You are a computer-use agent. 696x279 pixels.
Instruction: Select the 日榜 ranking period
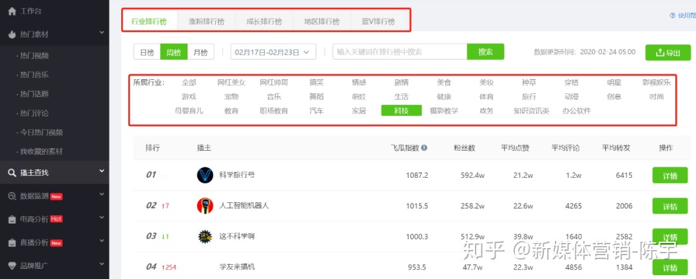pos(147,52)
